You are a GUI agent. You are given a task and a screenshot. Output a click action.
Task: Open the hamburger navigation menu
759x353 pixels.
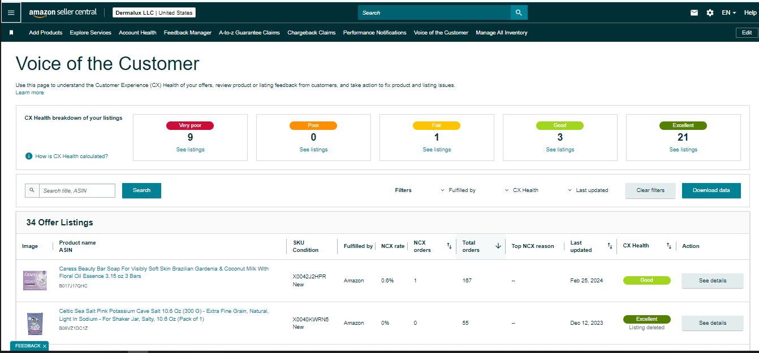click(11, 12)
